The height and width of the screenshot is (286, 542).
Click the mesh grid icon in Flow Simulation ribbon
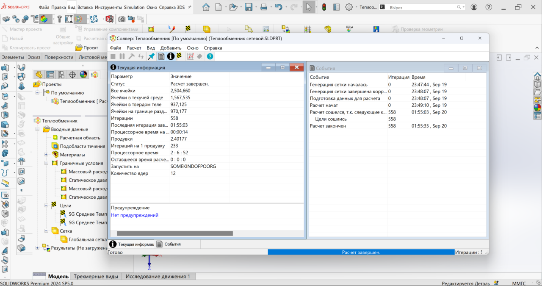pyautogui.click(x=308, y=29)
